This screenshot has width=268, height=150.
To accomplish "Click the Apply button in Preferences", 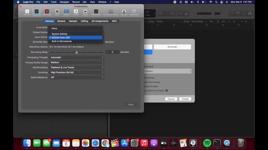I will coord(131,105).
